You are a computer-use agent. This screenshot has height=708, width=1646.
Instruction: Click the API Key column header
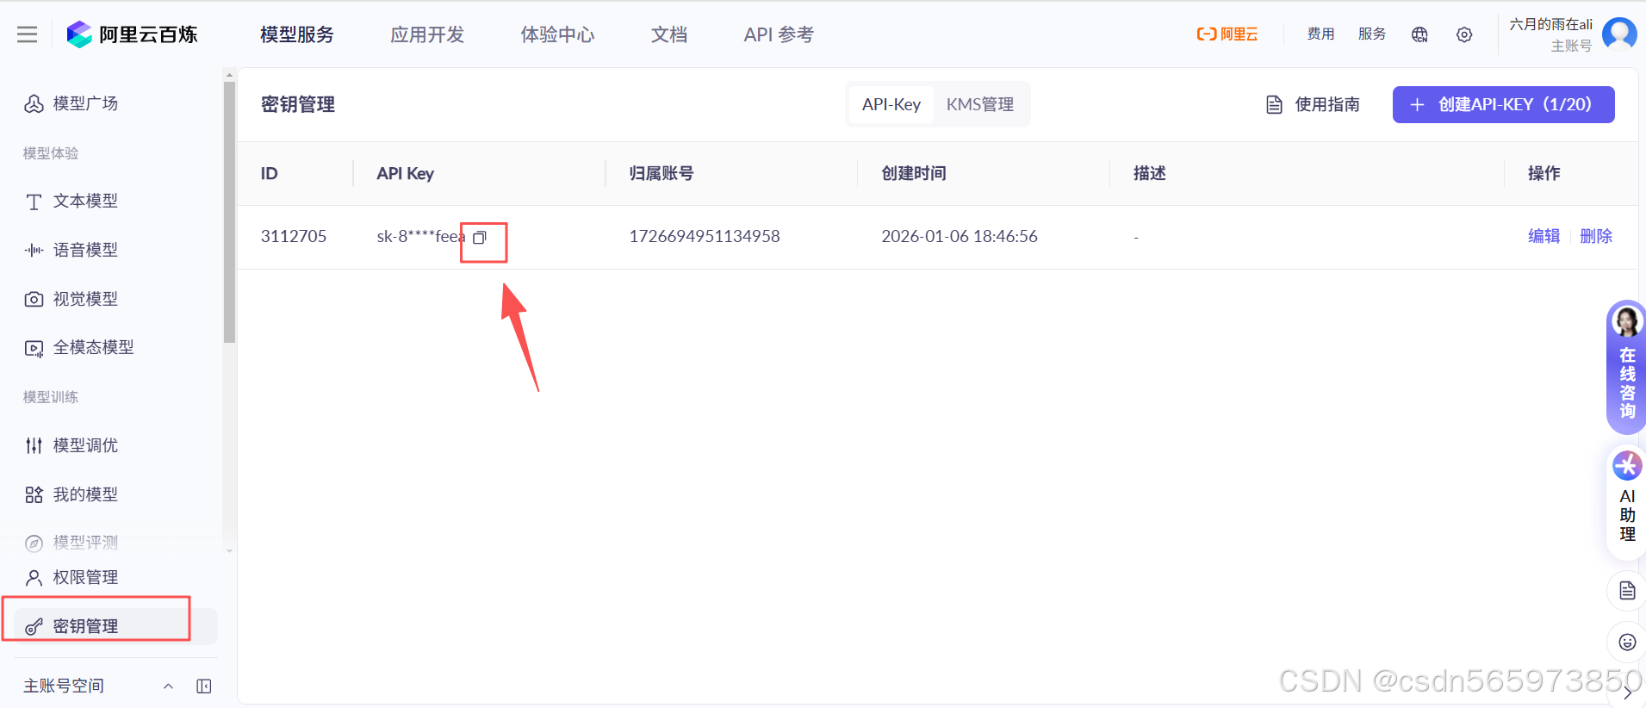406,173
